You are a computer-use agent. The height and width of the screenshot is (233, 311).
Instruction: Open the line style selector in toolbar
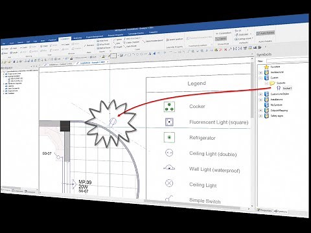[81, 58]
